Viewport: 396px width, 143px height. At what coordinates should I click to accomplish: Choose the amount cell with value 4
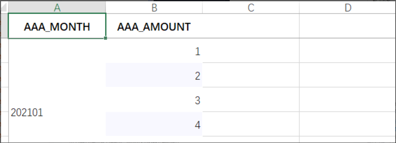point(154,124)
